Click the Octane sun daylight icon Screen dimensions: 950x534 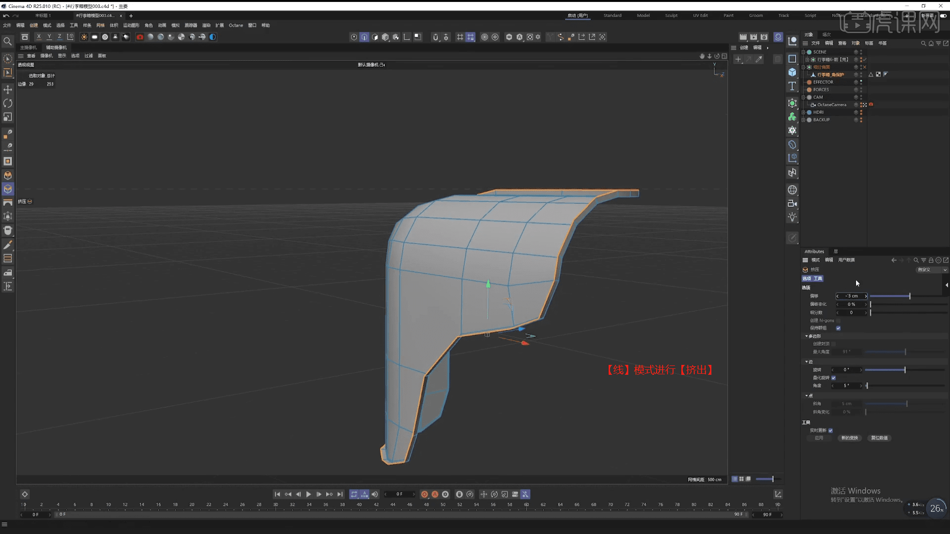[x=84, y=37]
